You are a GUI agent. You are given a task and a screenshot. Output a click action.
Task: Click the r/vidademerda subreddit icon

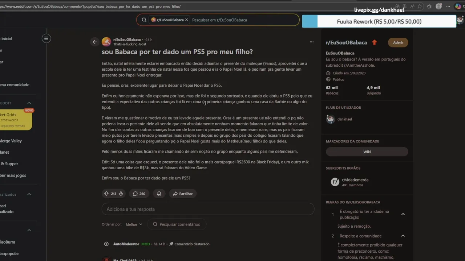point(335,182)
